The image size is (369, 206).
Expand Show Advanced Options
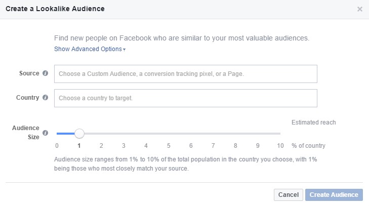(x=90, y=49)
